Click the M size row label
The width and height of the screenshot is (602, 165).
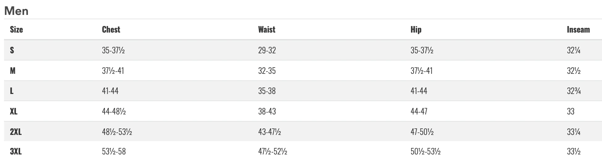tap(13, 71)
